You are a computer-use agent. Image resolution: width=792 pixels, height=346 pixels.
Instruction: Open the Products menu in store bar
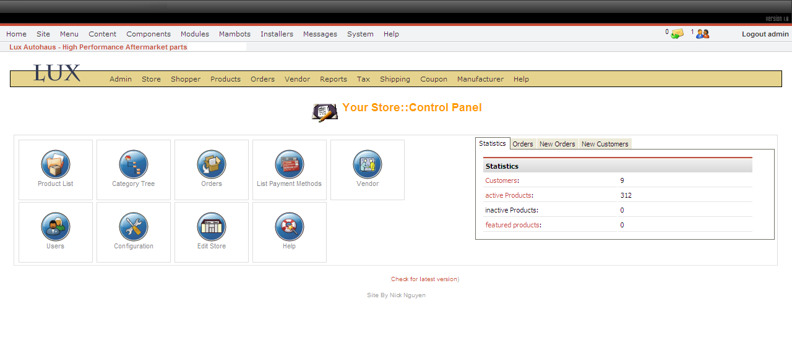pyautogui.click(x=225, y=79)
